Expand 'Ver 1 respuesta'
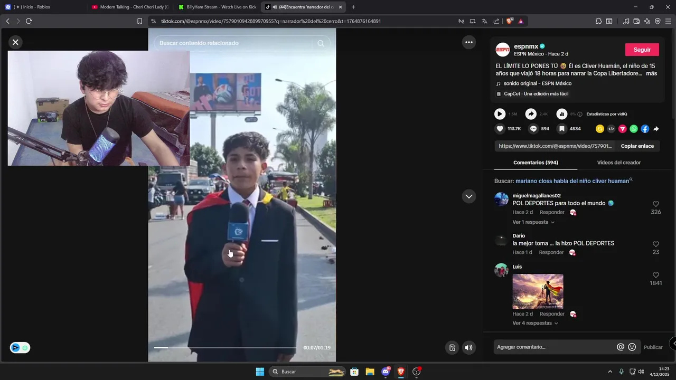Screen dimensions: 676x380 coord(533,222)
